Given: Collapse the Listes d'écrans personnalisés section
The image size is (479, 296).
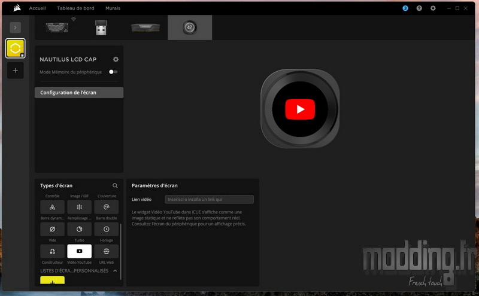Looking at the screenshot, I should pos(115,271).
